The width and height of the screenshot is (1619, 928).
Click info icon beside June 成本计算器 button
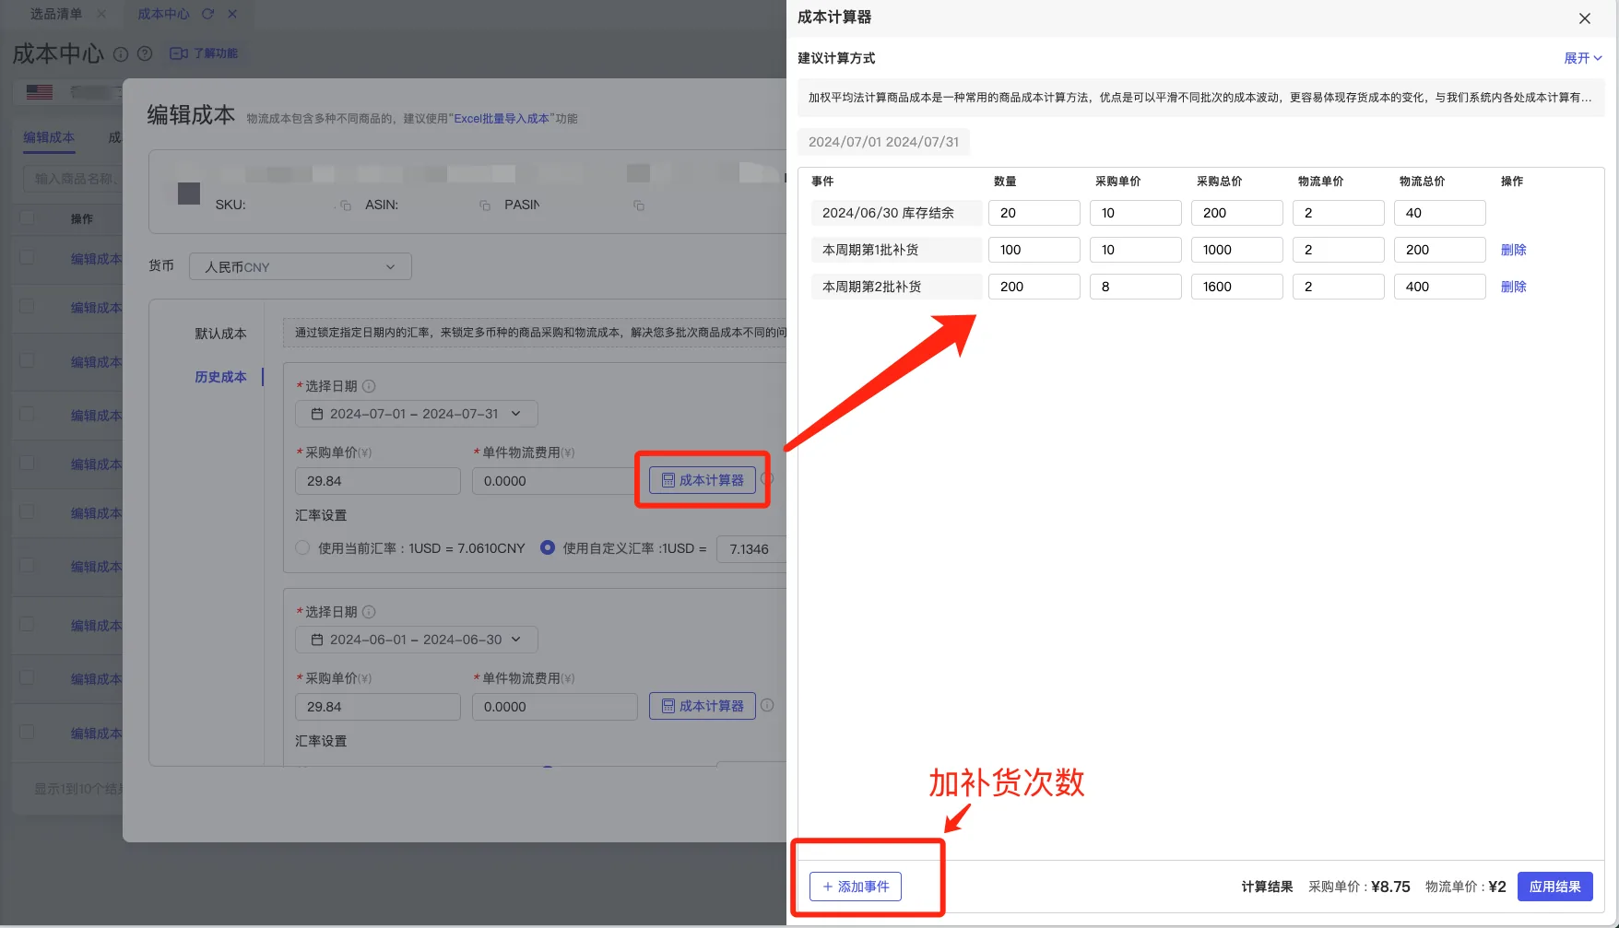767,705
